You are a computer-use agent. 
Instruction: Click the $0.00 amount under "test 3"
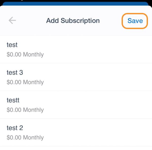[x=14, y=82]
